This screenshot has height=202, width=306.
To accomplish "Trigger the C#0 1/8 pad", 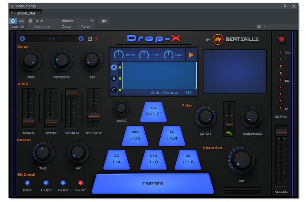I will click(153, 160).
